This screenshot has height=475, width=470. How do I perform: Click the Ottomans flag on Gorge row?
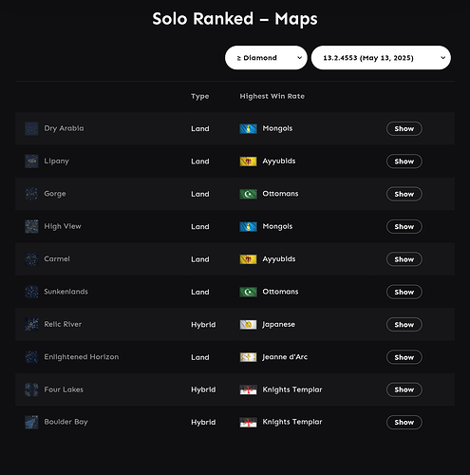[248, 194]
